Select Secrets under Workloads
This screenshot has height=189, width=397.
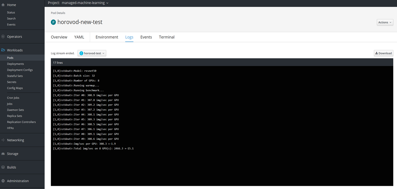(x=12, y=82)
